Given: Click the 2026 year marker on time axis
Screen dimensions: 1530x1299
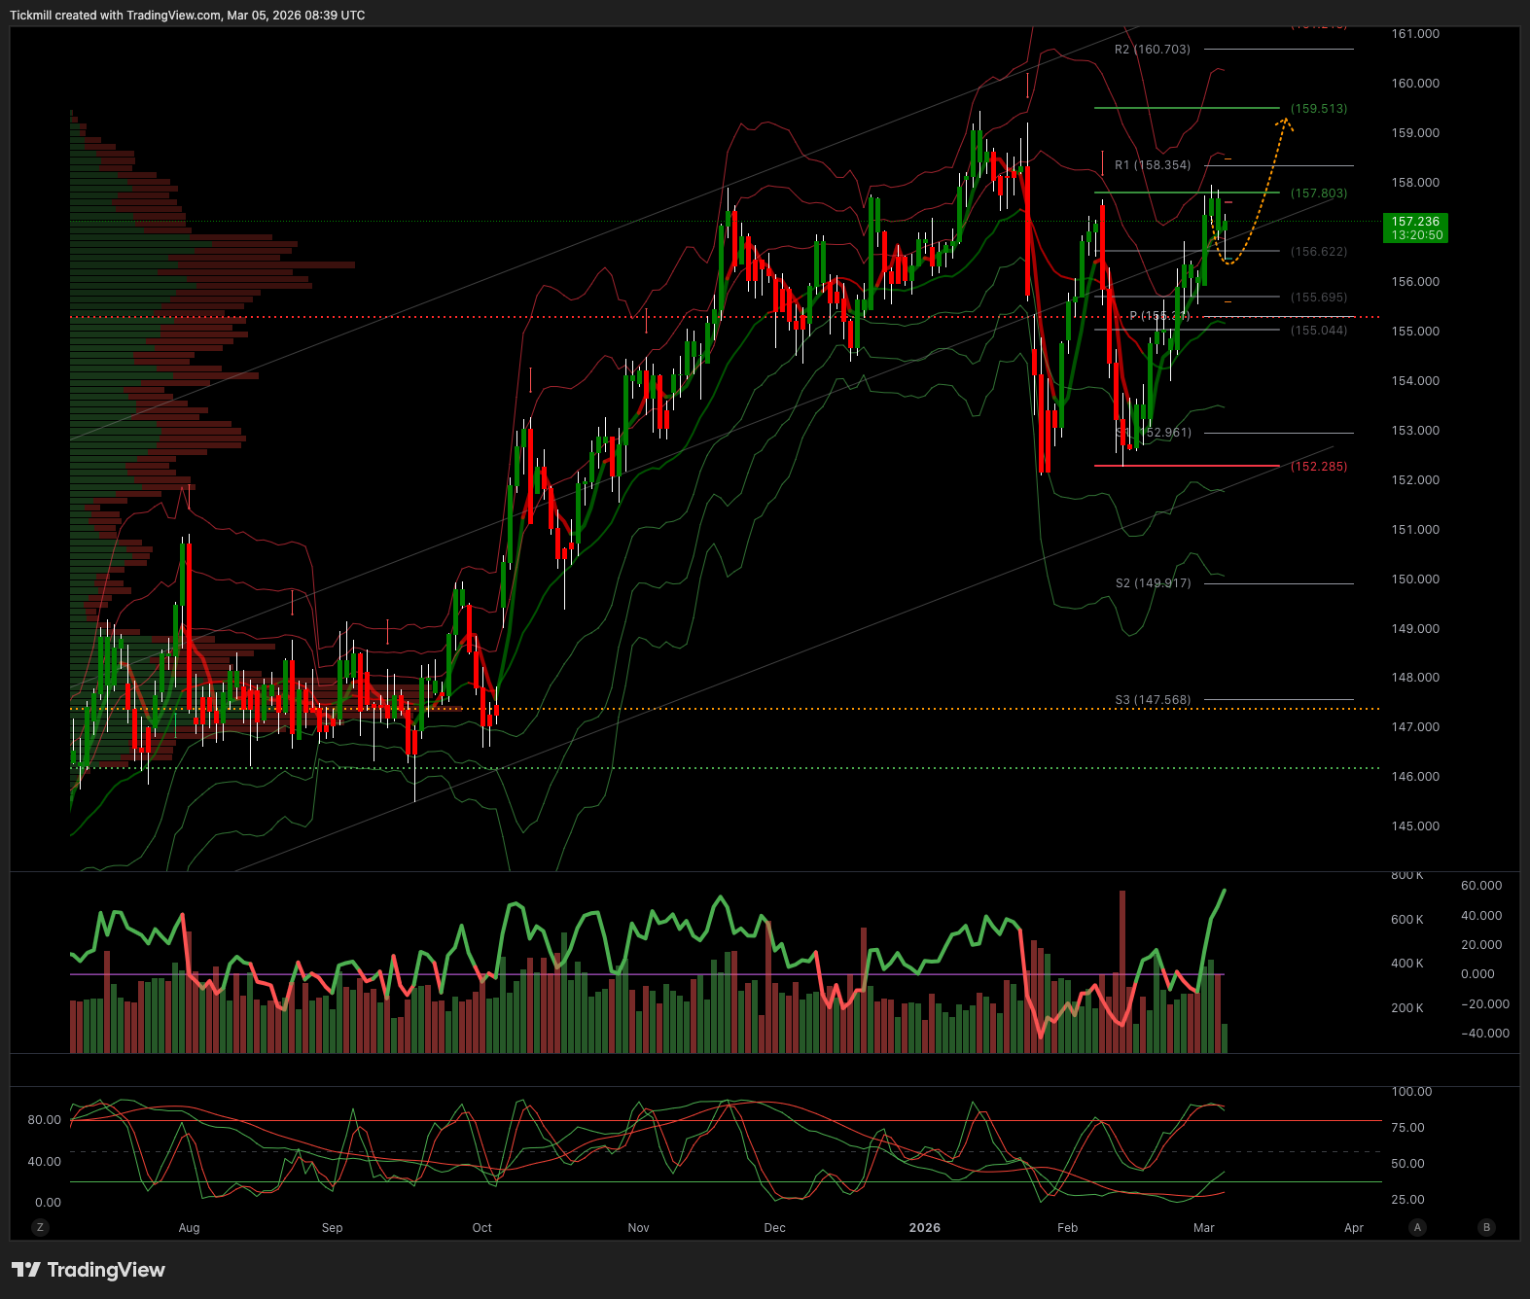Looking at the screenshot, I should 924,1228.
